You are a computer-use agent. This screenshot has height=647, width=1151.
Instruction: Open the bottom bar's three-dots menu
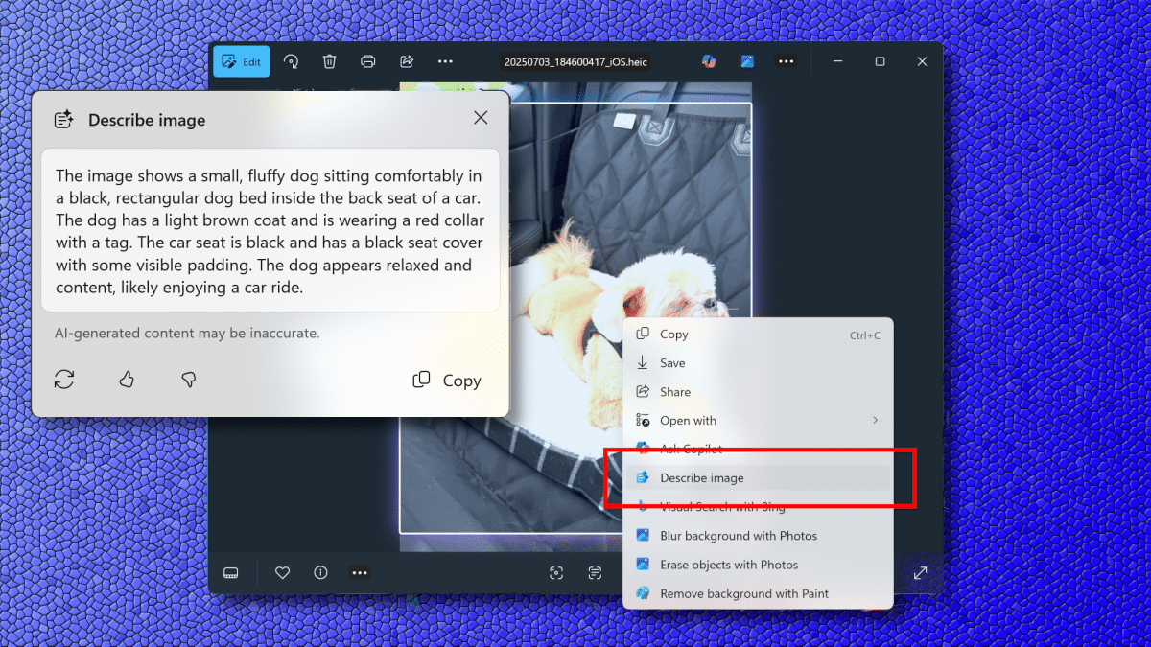click(359, 573)
